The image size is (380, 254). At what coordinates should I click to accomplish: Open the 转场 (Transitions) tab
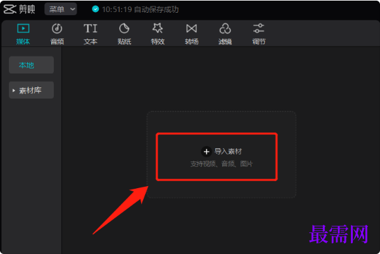[x=191, y=34]
